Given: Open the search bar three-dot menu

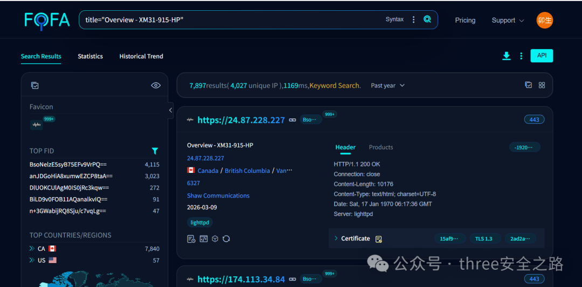Looking at the screenshot, I should [x=413, y=19].
